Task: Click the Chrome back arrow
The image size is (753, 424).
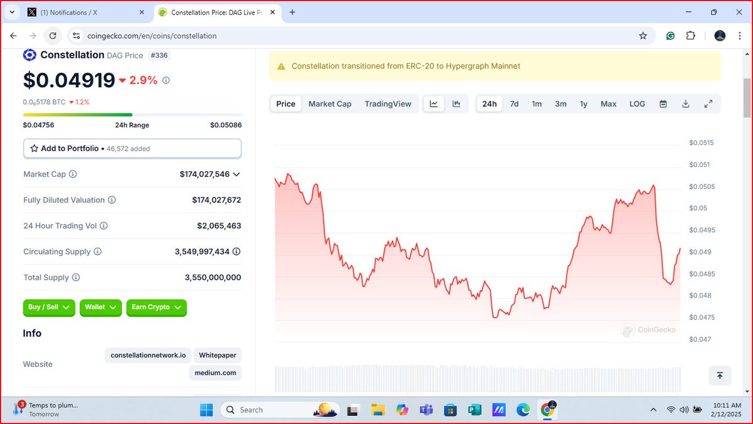Action: (13, 36)
